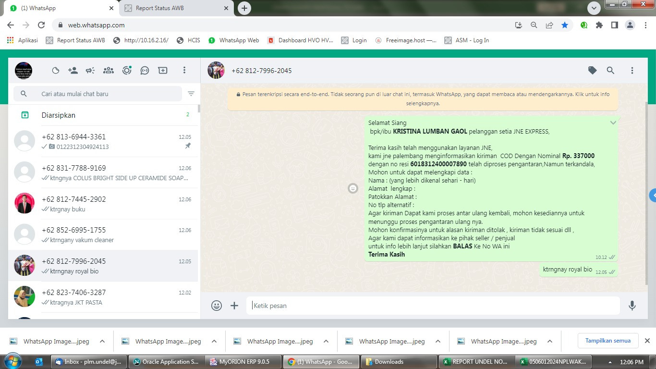Go back using Chrome back arrow
Image resolution: width=656 pixels, height=369 pixels.
tap(11, 25)
